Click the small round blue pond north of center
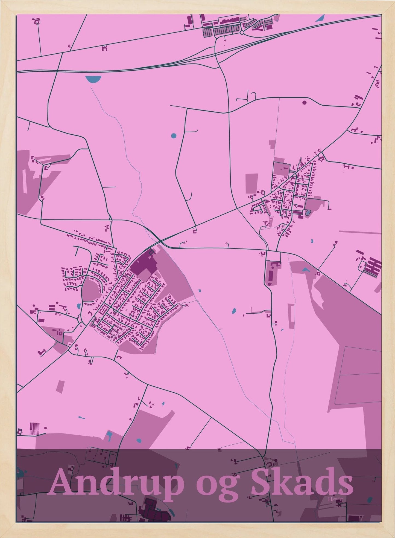 tap(174, 135)
